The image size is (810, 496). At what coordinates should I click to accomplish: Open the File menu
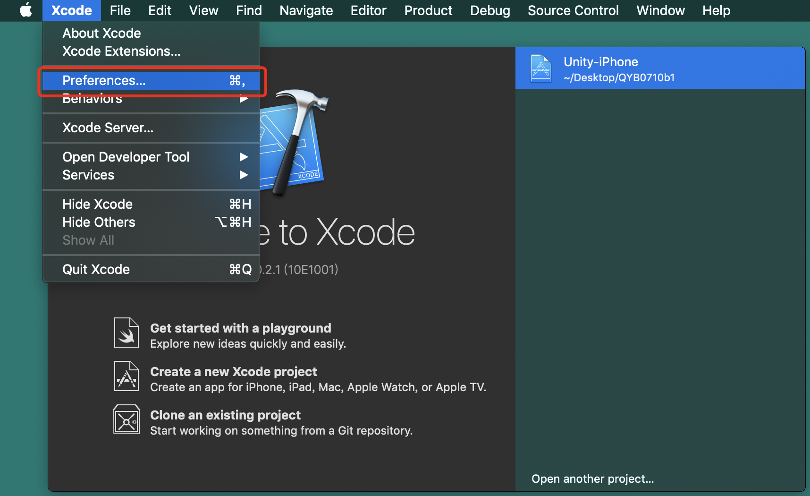[x=120, y=10]
